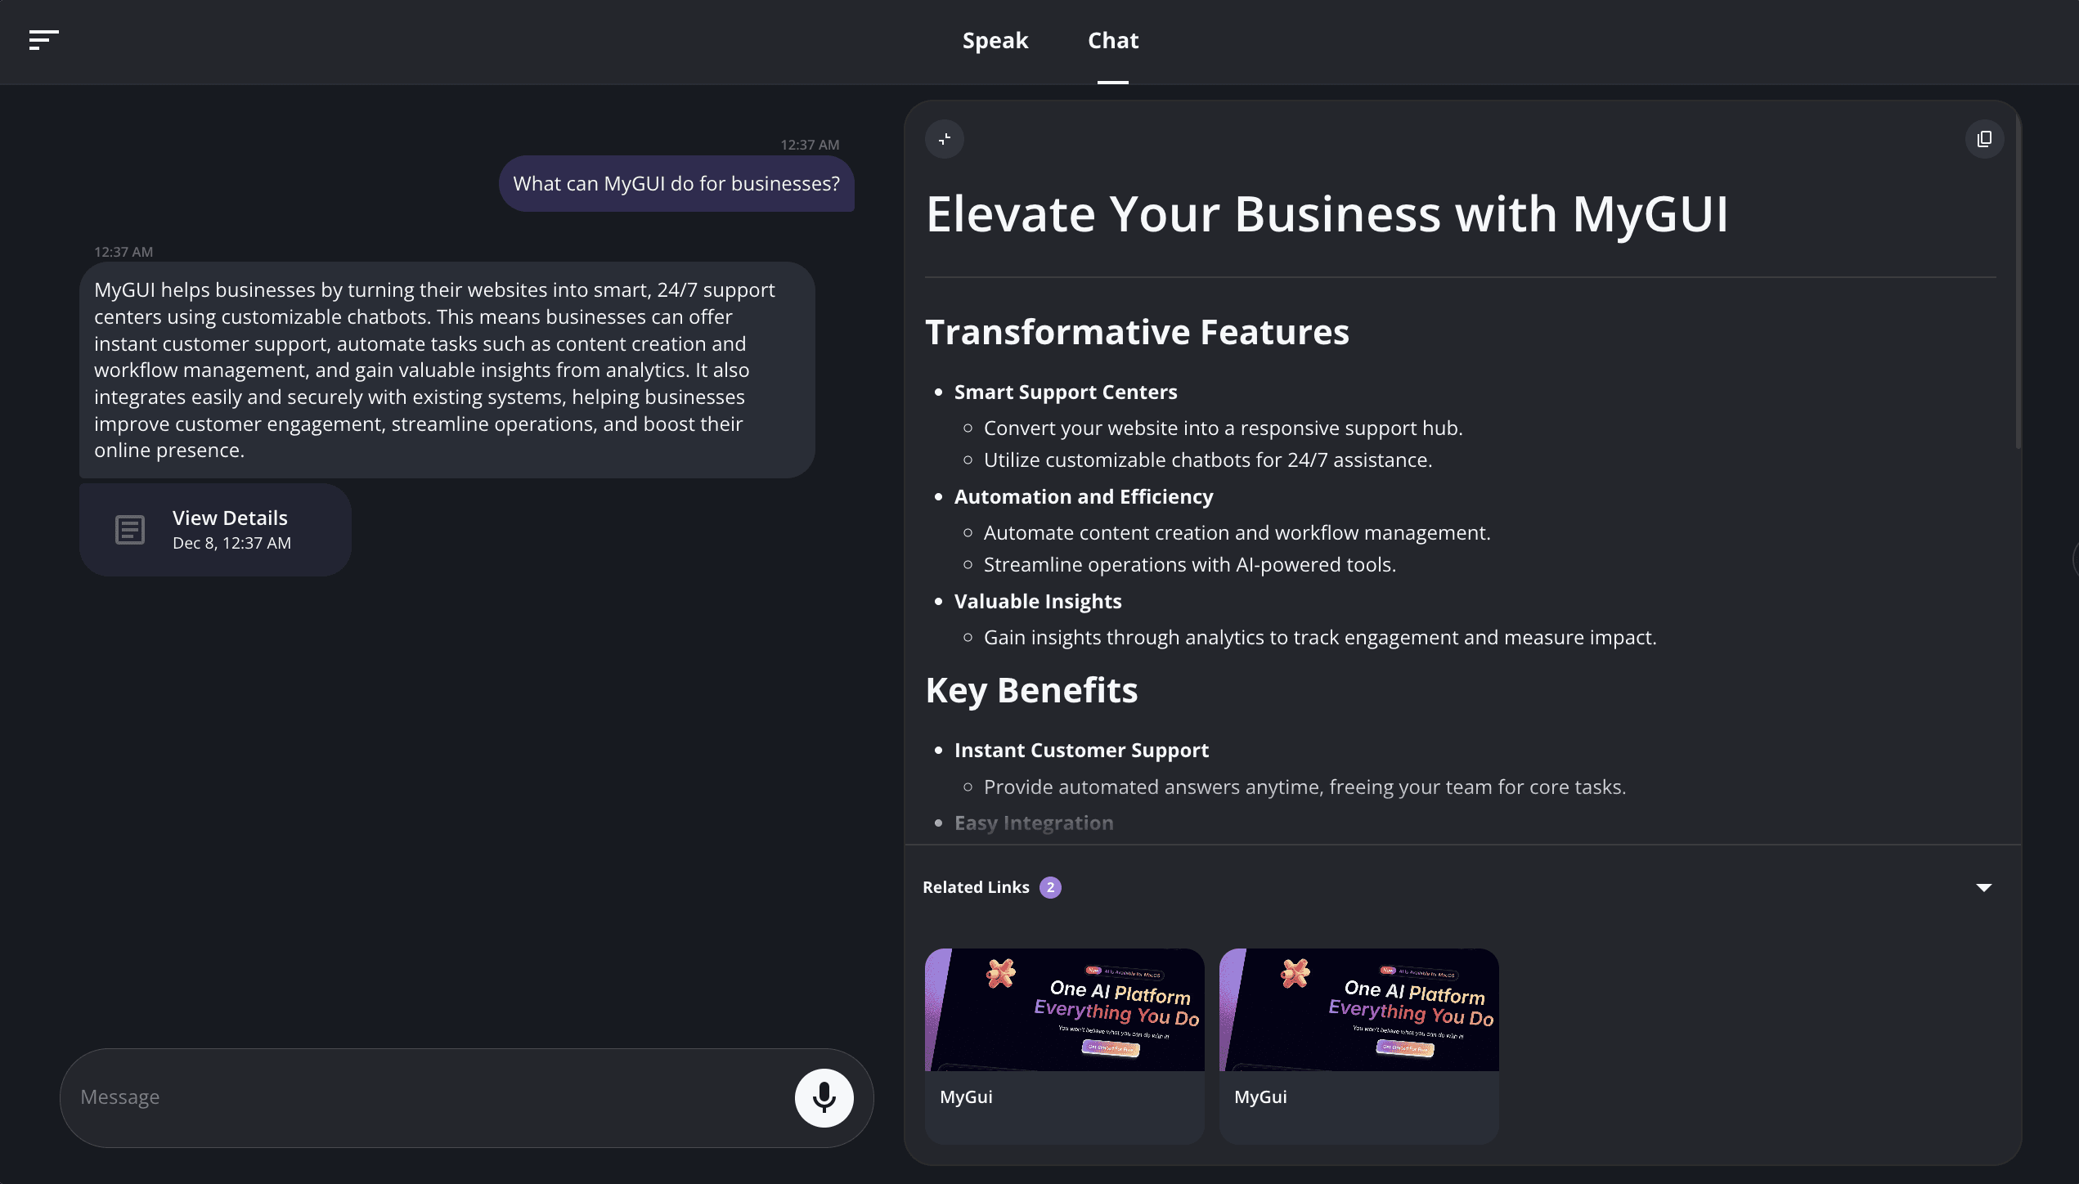Collapse the Related Links section arrow
This screenshot has width=2079, height=1184.
(1983, 887)
